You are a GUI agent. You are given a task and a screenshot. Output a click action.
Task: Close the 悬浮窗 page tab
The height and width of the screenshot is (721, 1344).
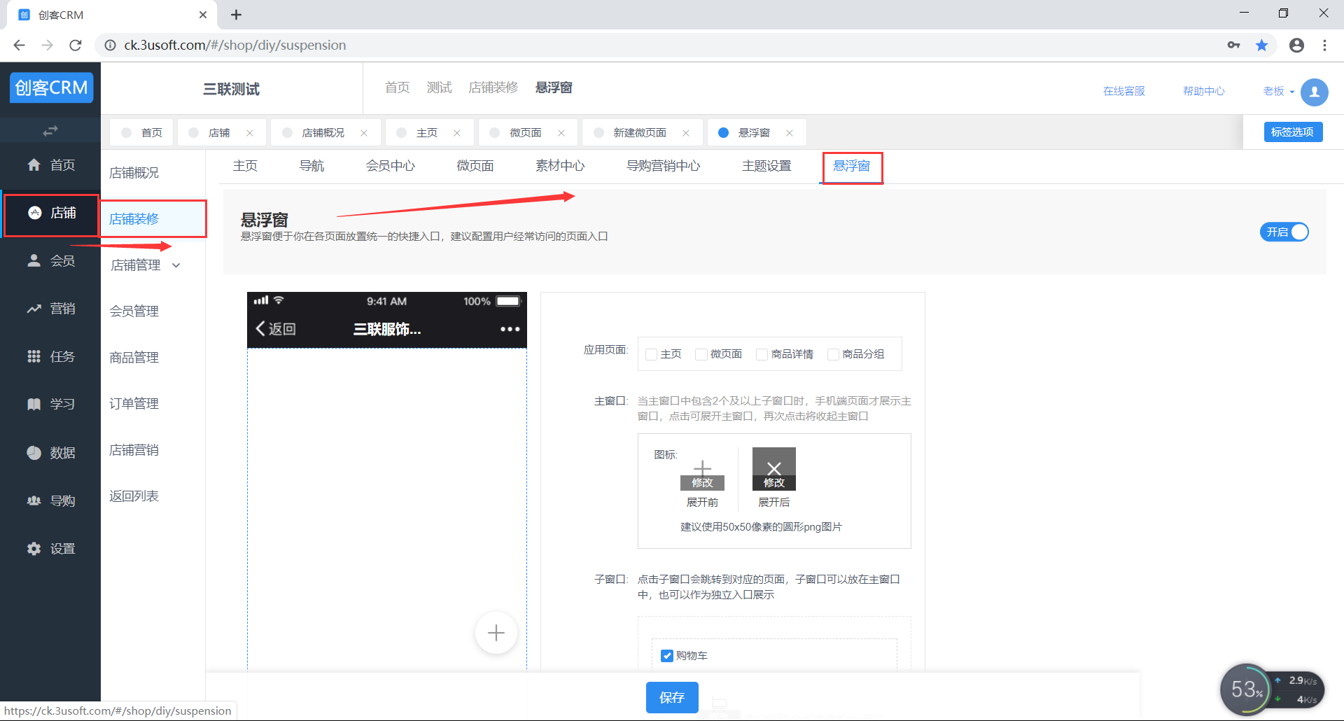[x=790, y=133]
